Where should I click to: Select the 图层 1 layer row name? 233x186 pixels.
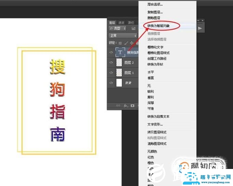point(129,73)
